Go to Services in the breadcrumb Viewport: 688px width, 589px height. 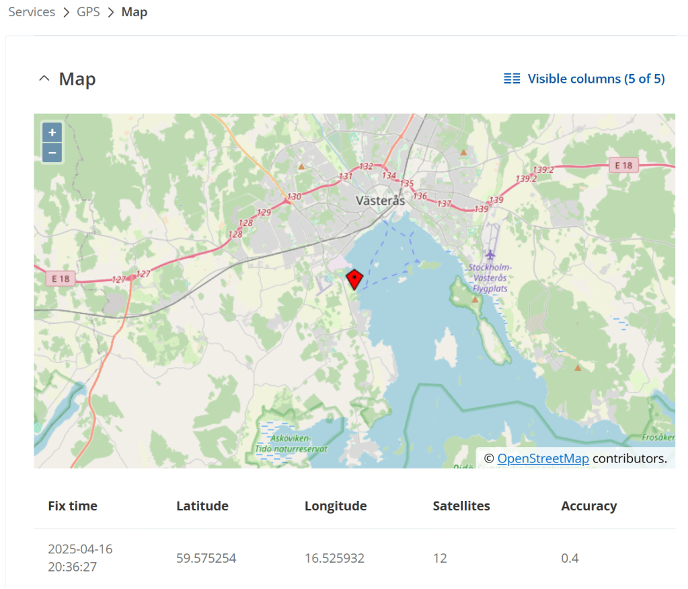click(x=32, y=12)
